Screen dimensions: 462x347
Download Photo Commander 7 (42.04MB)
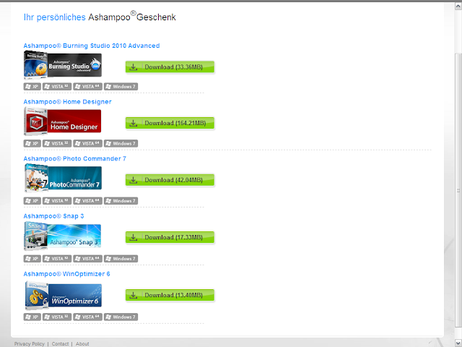pyautogui.click(x=170, y=180)
